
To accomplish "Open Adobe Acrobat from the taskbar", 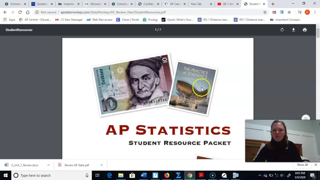I will (x=201, y=175).
